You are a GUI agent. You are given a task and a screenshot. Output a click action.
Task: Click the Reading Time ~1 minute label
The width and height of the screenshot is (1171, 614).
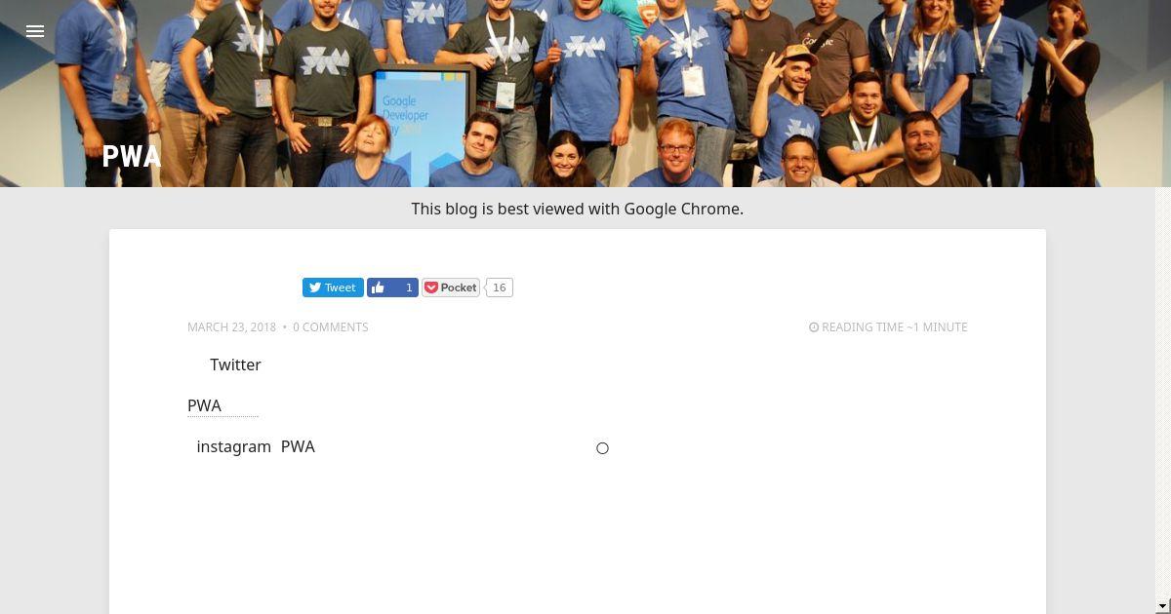click(x=895, y=327)
